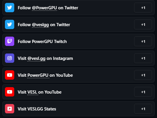
Task: Click the Instagram icon for @vesl.gg
Action: [x=10, y=58]
